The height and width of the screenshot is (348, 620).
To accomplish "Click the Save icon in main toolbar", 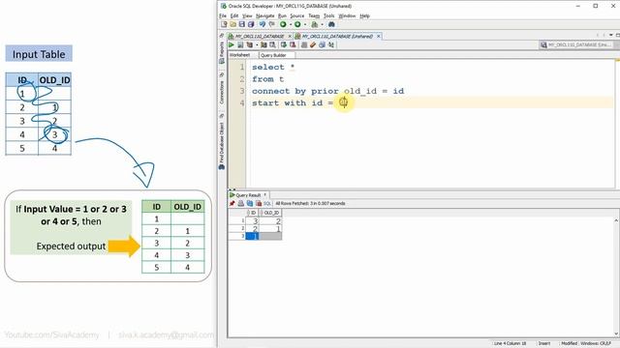I will (x=242, y=24).
